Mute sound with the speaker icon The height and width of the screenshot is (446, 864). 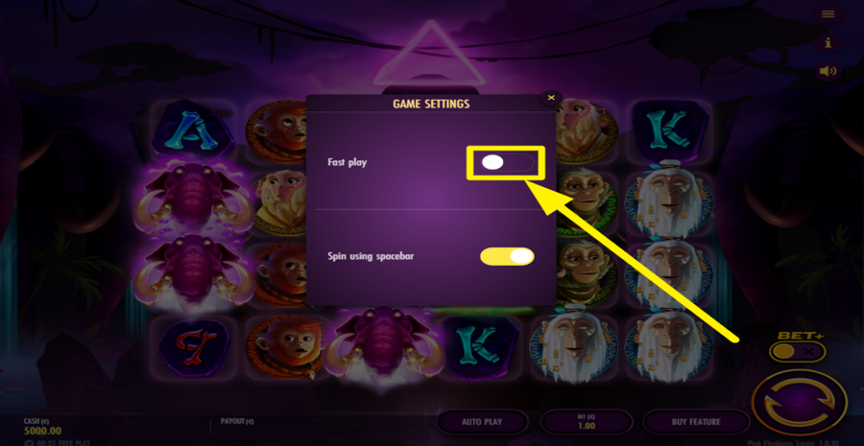828,70
